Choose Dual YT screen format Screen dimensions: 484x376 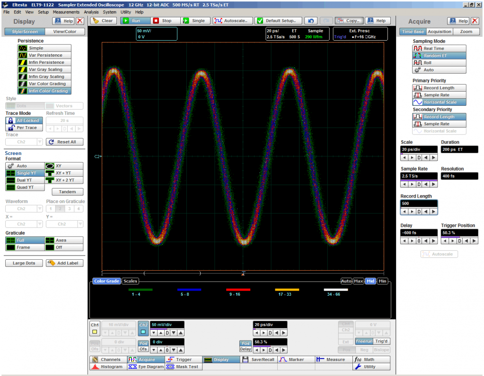(25, 180)
